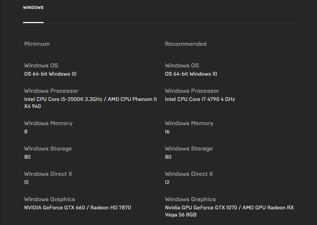The image size is (317, 225).
Task: Click Windows Memory label under Minimum
Action: pos(48,123)
